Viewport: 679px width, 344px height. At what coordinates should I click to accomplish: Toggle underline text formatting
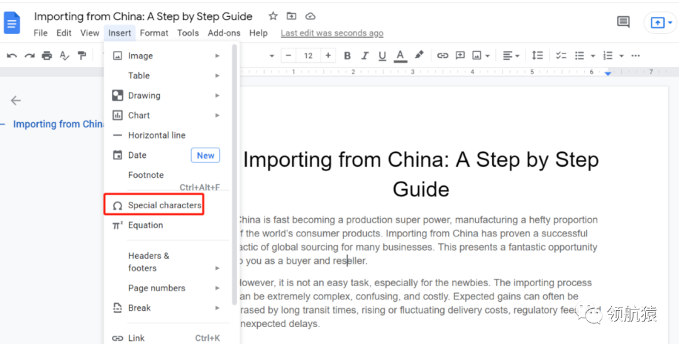382,56
